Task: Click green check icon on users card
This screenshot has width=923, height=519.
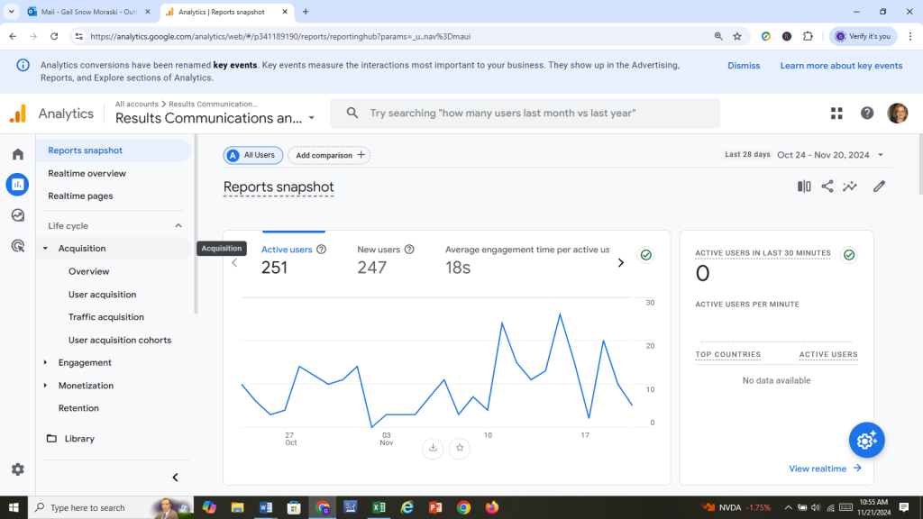Action: click(645, 255)
